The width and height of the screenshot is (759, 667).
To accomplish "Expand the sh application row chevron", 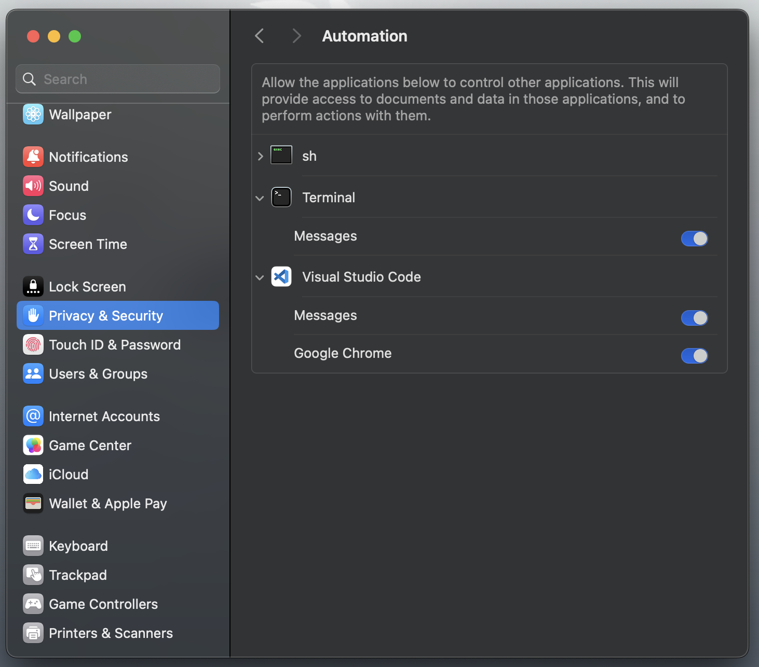I will 261,156.
